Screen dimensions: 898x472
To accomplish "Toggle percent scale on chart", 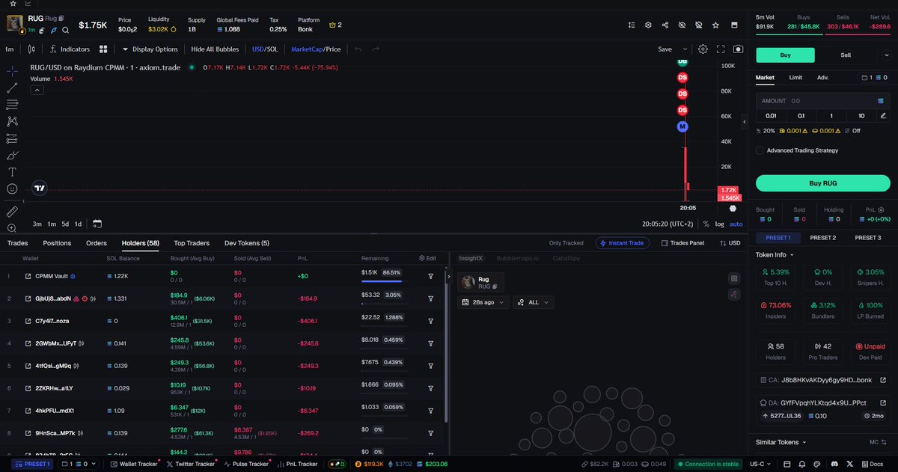I will coord(706,224).
